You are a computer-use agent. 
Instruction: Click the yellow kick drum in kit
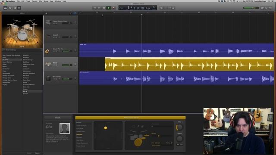coord(138,142)
